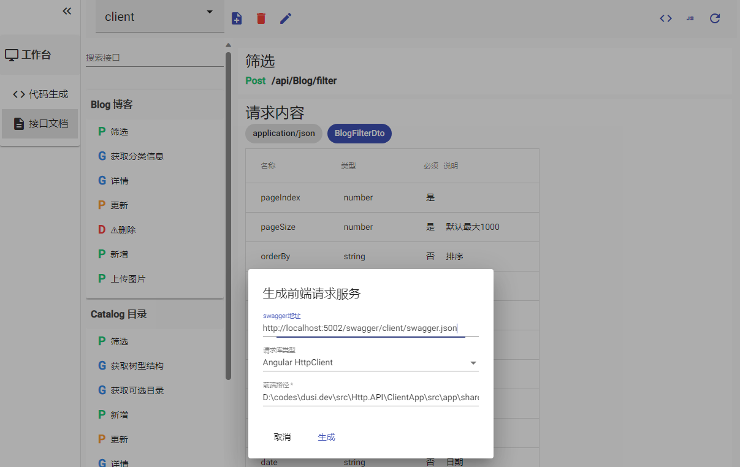Click the pageSize table cell
The height and width of the screenshot is (467, 740).
click(278, 227)
